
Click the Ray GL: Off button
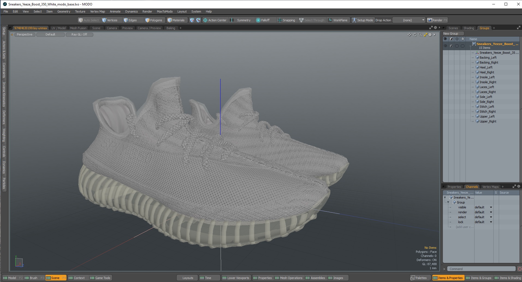point(79,35)
